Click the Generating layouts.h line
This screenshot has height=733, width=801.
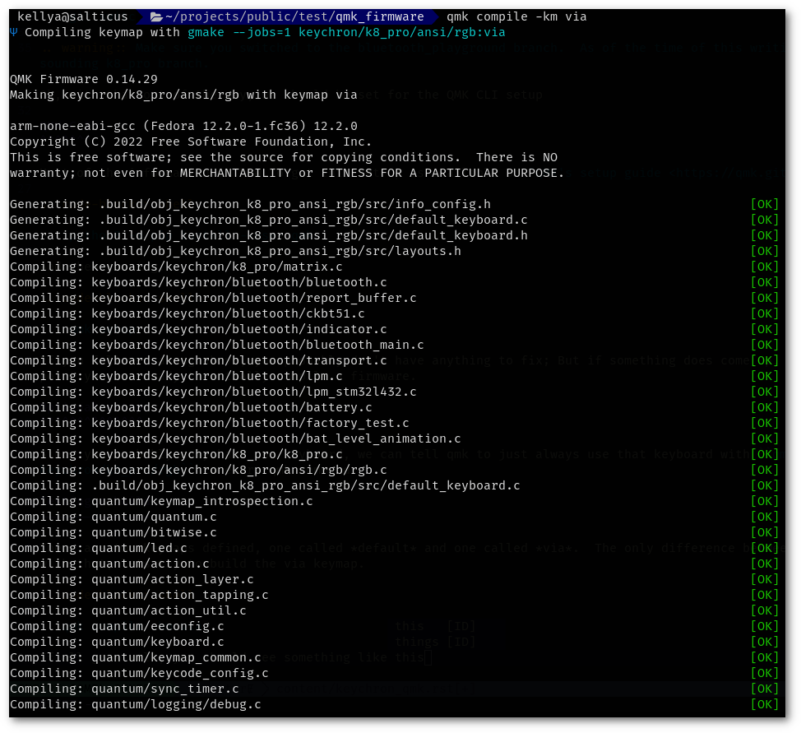[x=235, y=251]
